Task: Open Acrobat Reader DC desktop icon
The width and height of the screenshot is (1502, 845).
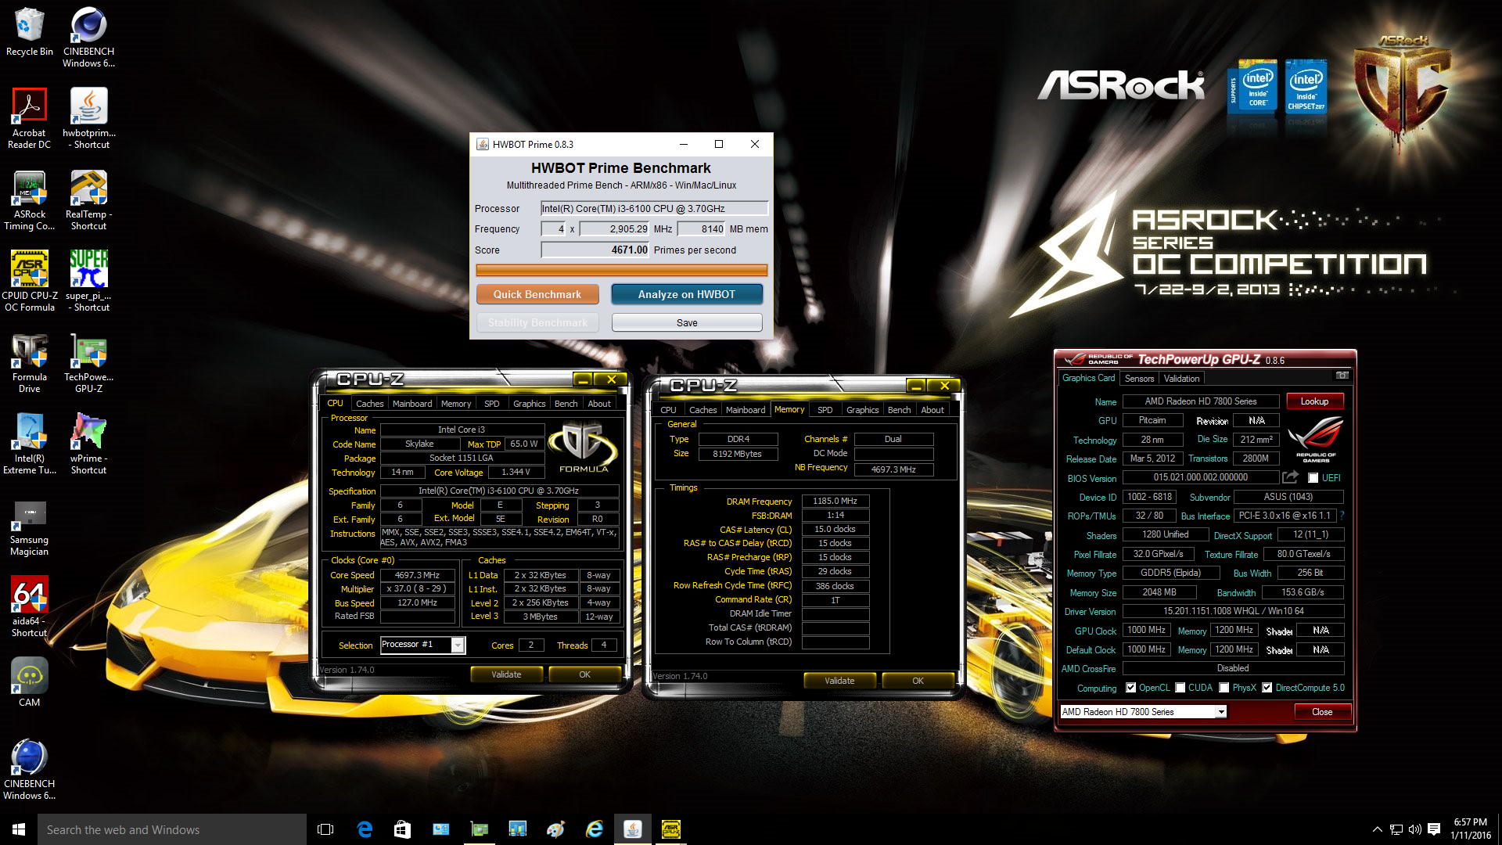Action: (30, 118)
